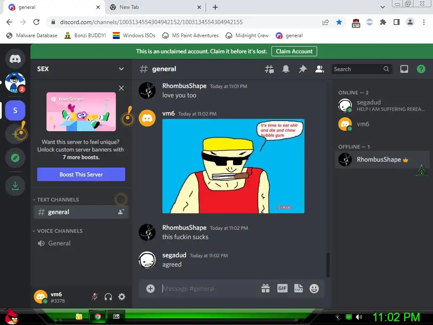Open tab search chevron in Chrome

[x=382, y=7]
